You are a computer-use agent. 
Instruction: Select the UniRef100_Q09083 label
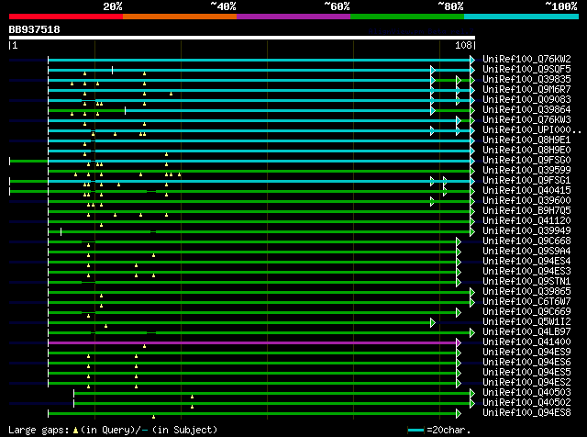coord(526,100)
